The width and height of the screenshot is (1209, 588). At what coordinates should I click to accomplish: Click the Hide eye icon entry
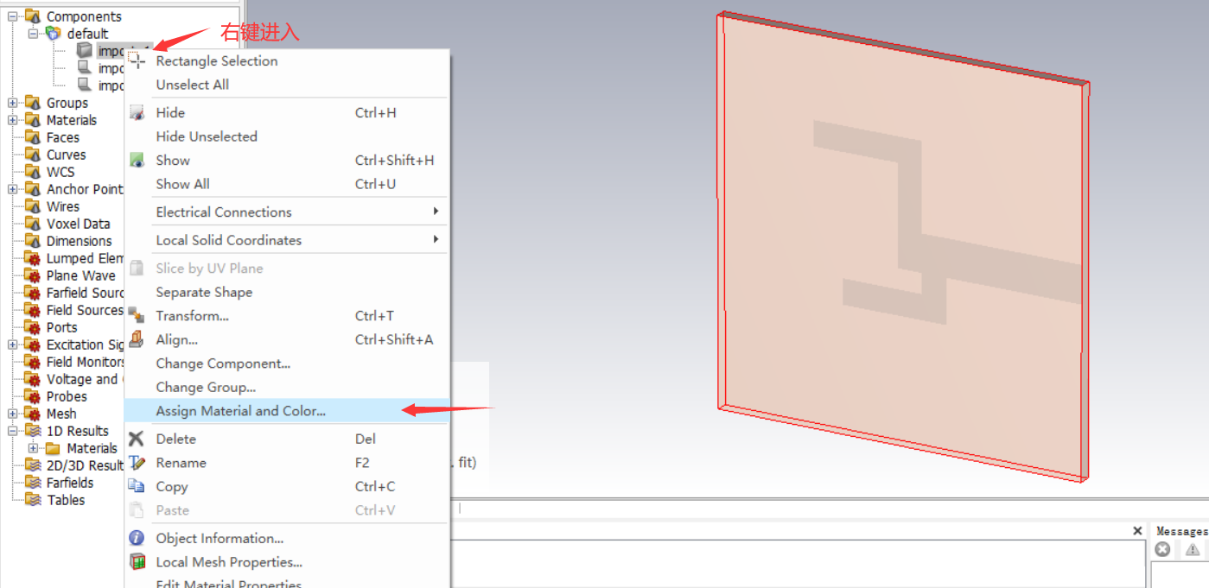(x=137, y=113)
